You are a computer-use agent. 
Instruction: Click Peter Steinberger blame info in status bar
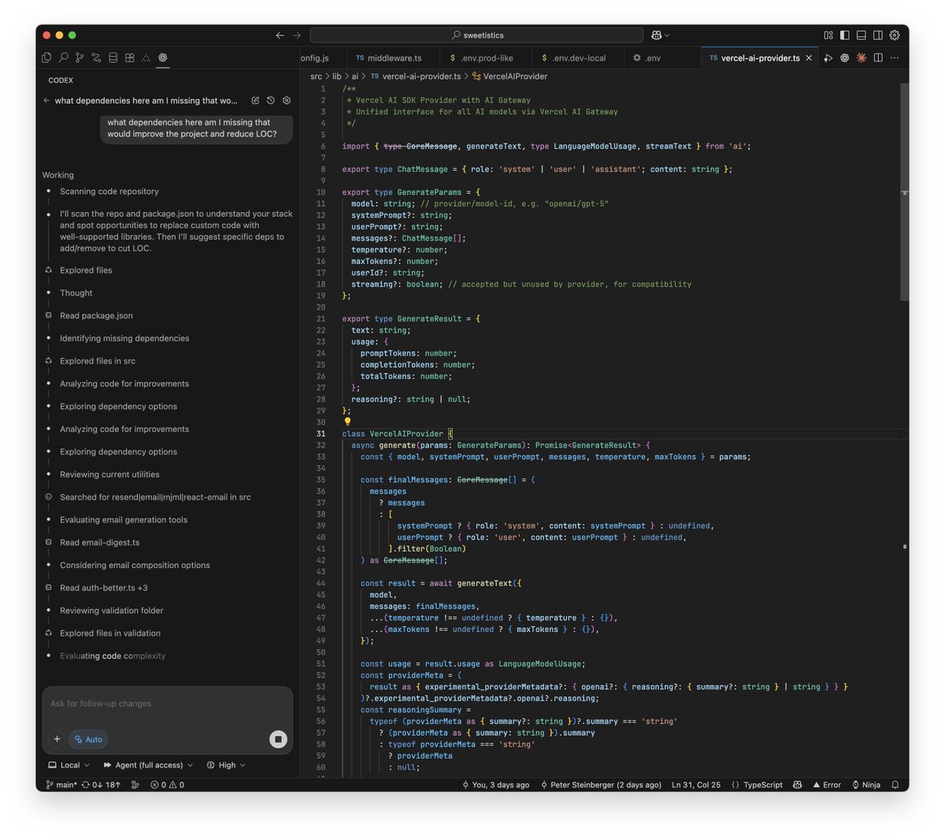[601, 785]
